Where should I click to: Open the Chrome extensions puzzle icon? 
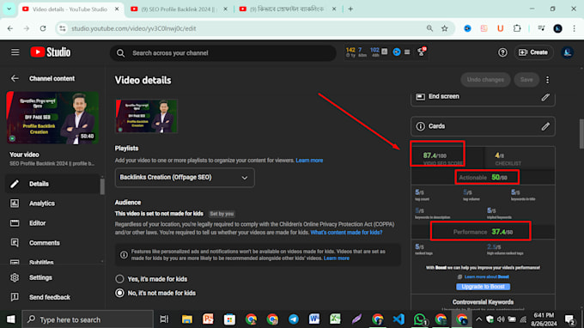tap(517, 28)
